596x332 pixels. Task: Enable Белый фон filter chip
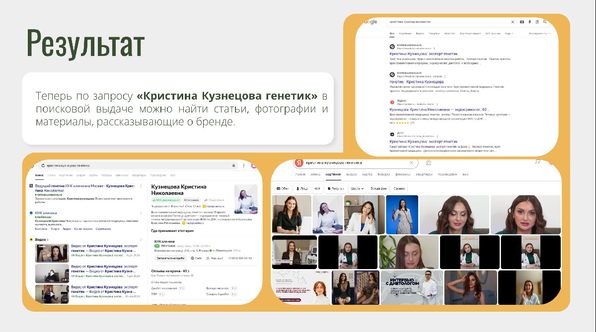coord(378,188)
